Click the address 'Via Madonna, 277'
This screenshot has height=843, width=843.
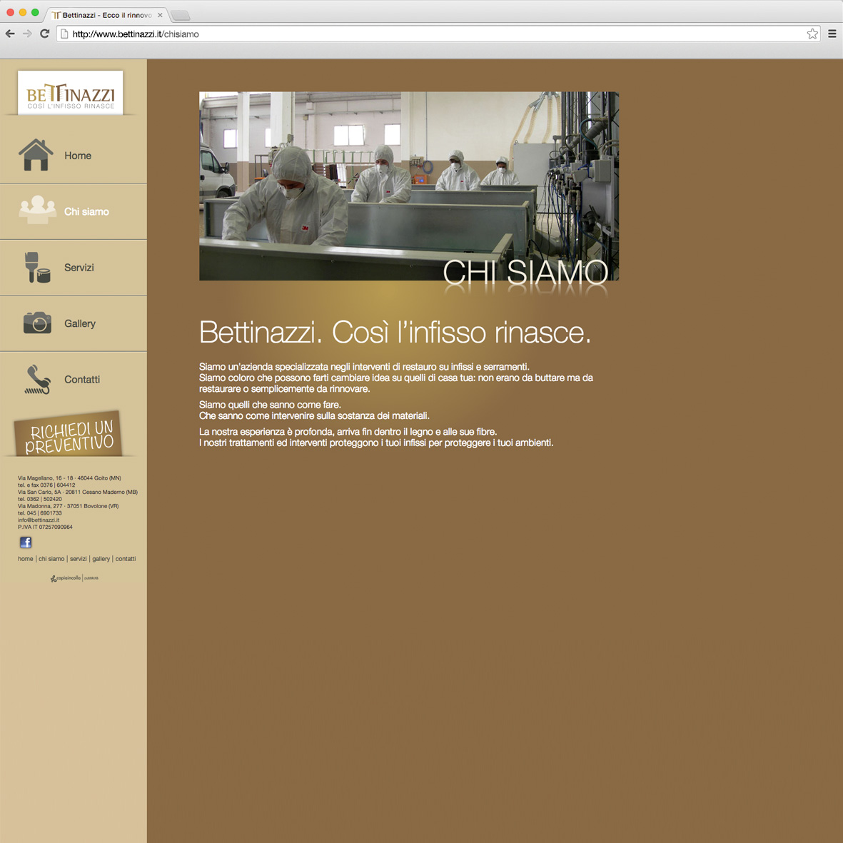pyautogui.click(x=69, y=506)
